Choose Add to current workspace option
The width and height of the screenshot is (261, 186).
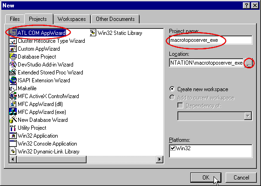(x=172, y=97)
